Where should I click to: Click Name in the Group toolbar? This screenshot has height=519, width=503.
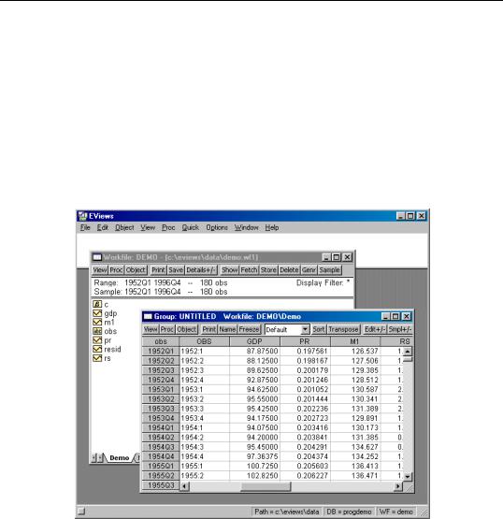coord(227,329)
